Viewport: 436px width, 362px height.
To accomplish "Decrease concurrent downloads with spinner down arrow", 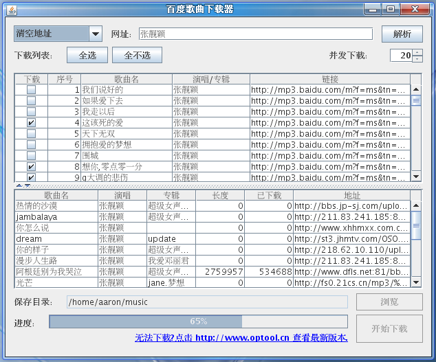I will pos(417,58).
